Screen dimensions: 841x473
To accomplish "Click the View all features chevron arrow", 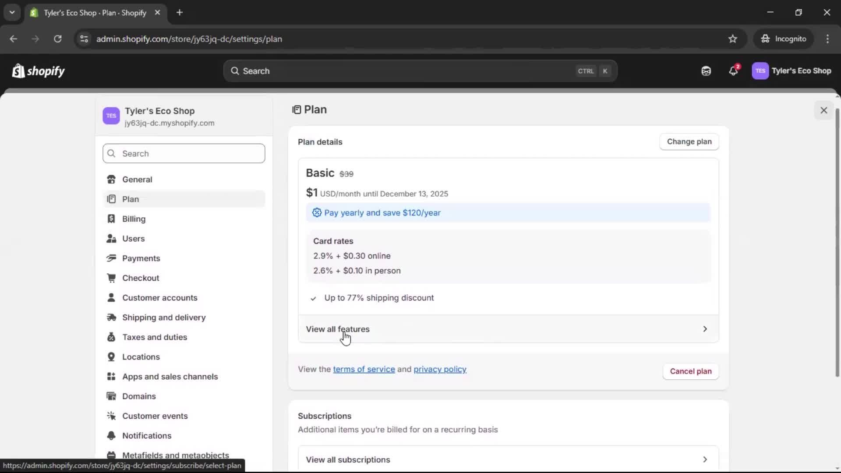I will coord(705,329).
